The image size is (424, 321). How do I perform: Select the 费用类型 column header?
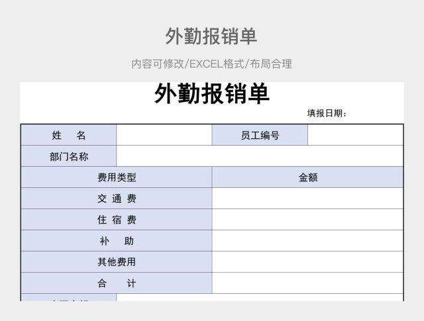point(117,177)
